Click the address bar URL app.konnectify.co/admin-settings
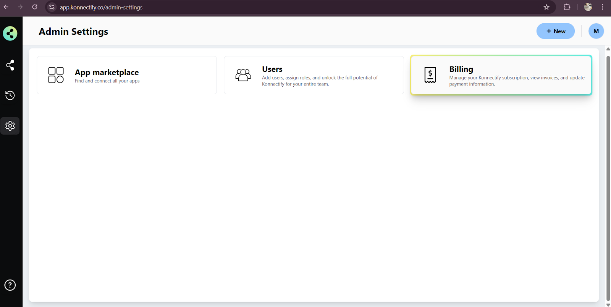Screen dimensions: 611x307 [x=101, y=7]
